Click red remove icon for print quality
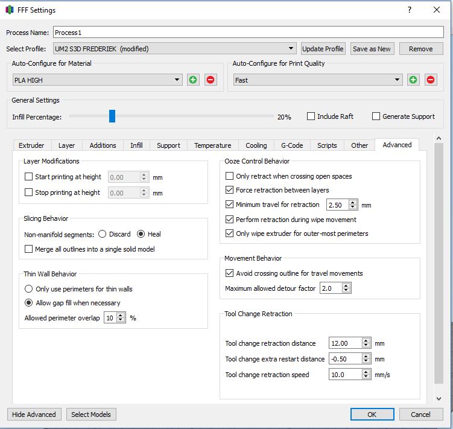The width and height of the screenshot is (453, 429). (x=431, y=80)
